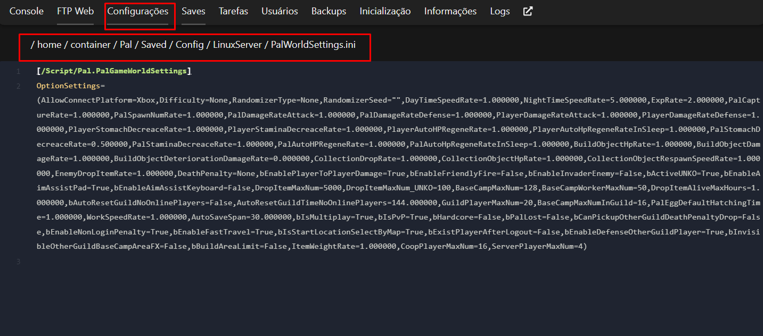Place cursor on OptionSettings= line
The width and height of the screenshot is (763, 336).
(x=71, y=85)
